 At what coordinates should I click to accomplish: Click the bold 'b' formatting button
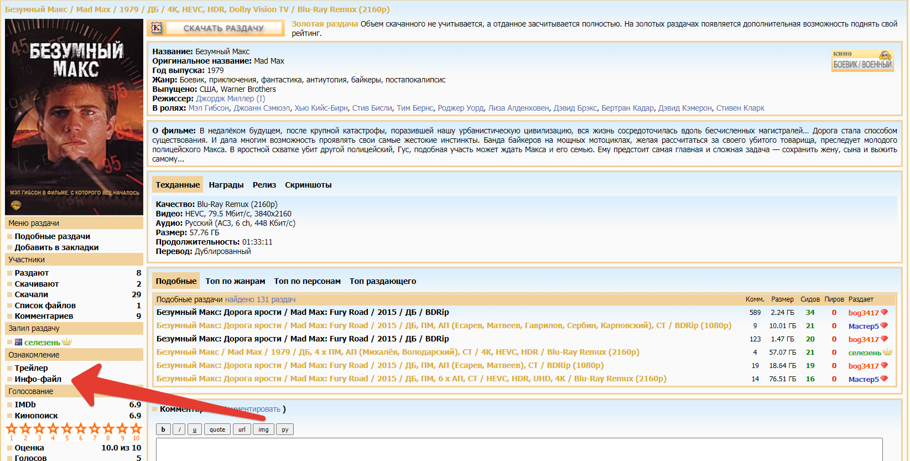pos(163,429)
